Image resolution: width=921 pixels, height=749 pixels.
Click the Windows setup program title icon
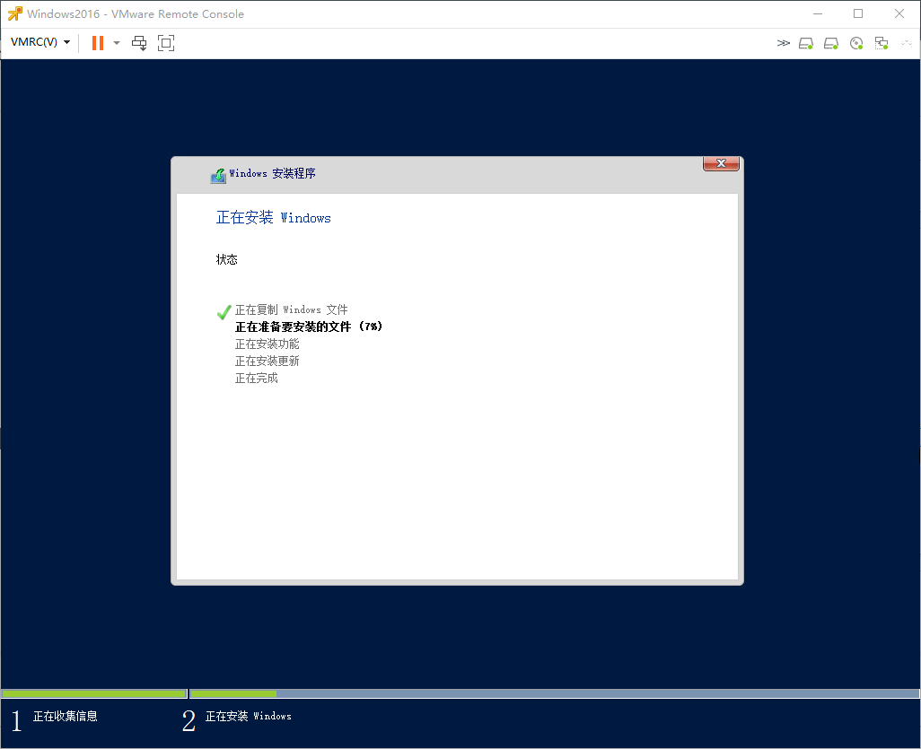coord(218,175)
